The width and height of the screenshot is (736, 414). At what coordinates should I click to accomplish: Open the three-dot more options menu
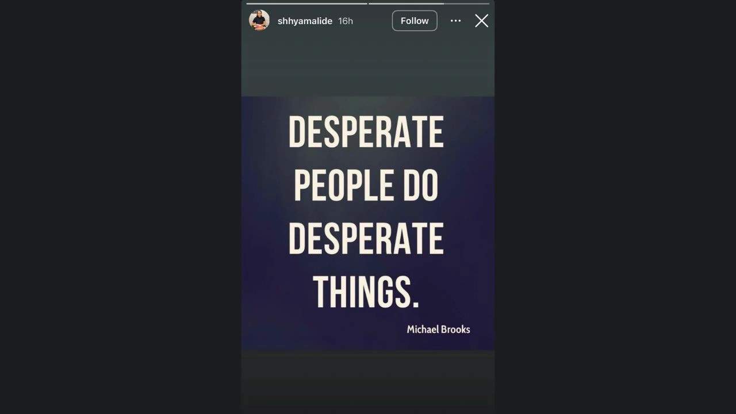(x=455, y=21)
